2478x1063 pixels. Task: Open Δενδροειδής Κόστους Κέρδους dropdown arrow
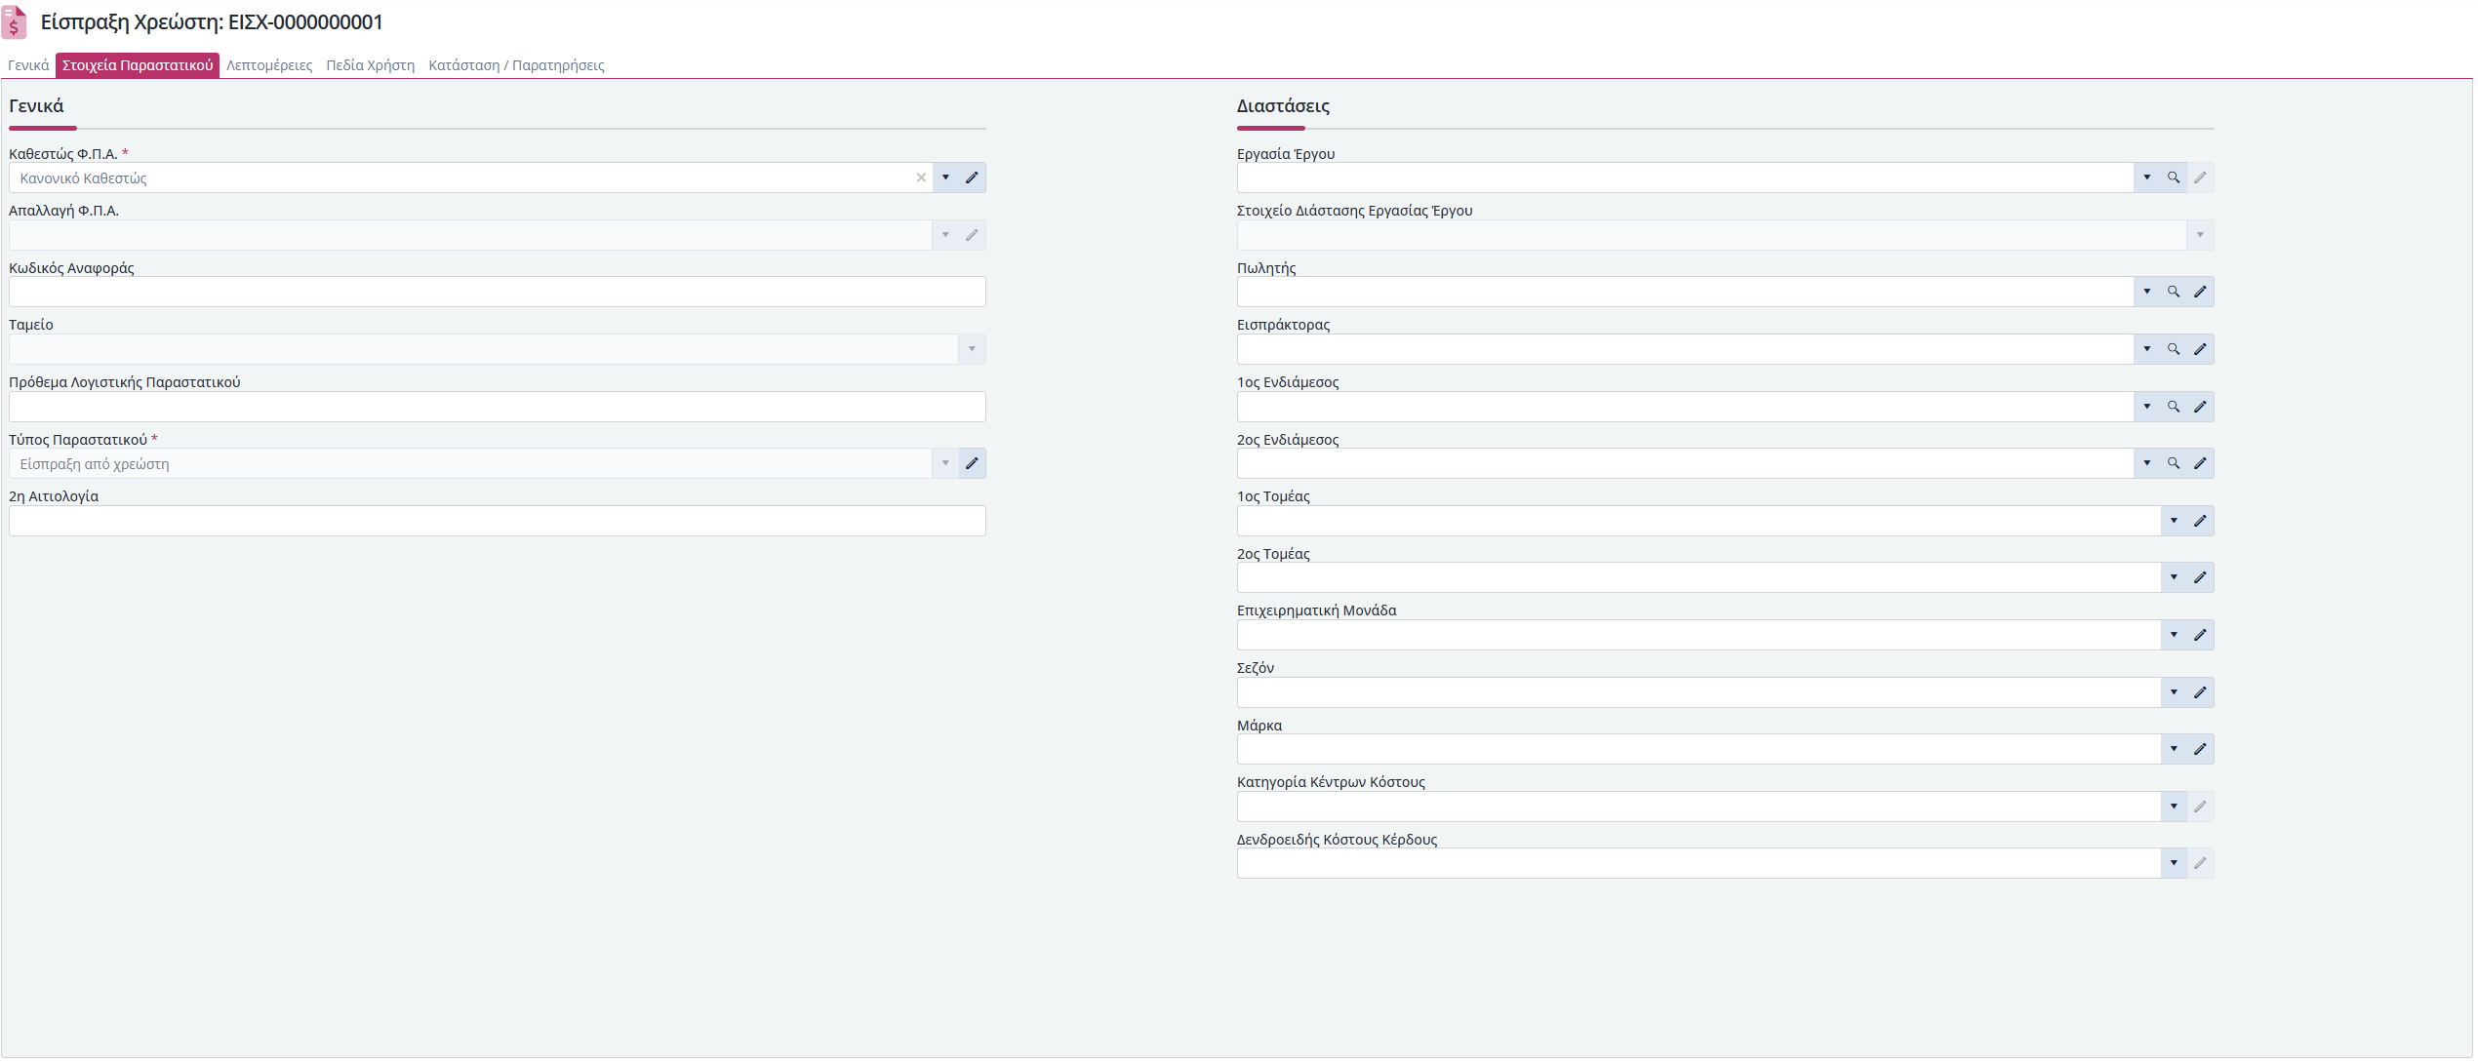click(2174, 863)
